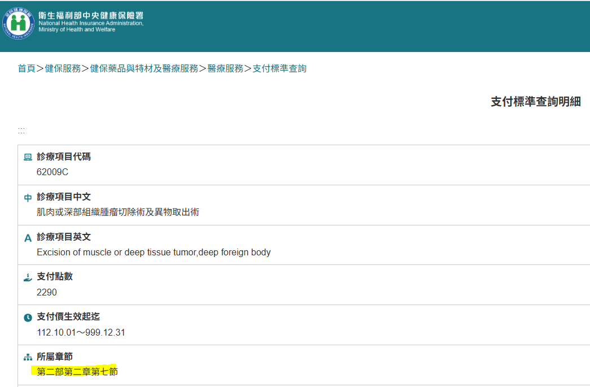Return to 支付標準查詢 via the breadcrumb

[279, 68]
